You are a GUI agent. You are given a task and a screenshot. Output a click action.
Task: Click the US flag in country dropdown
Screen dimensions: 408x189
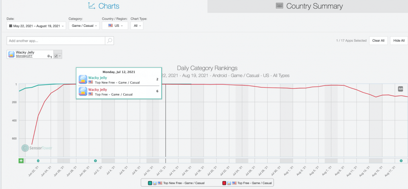[x=110, y=26]
